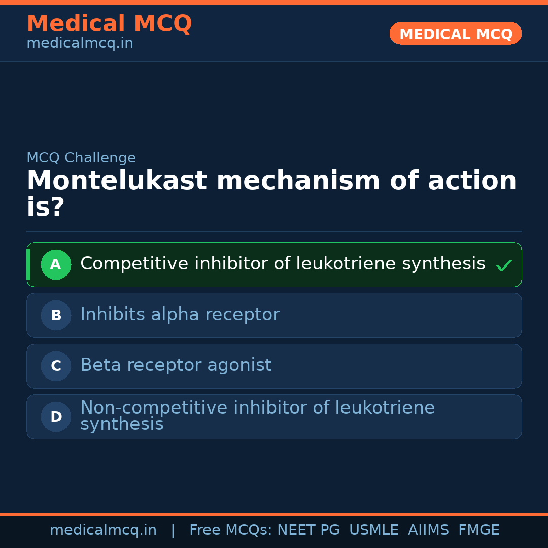Pick the "Beta receptor agonist" answer text
The image size is (548, 548).
pos(176,365)
